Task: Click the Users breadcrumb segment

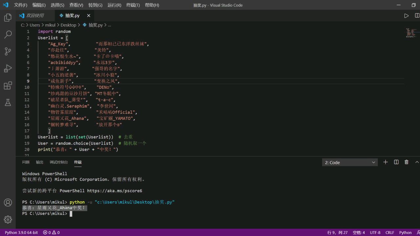Action: 35,25
